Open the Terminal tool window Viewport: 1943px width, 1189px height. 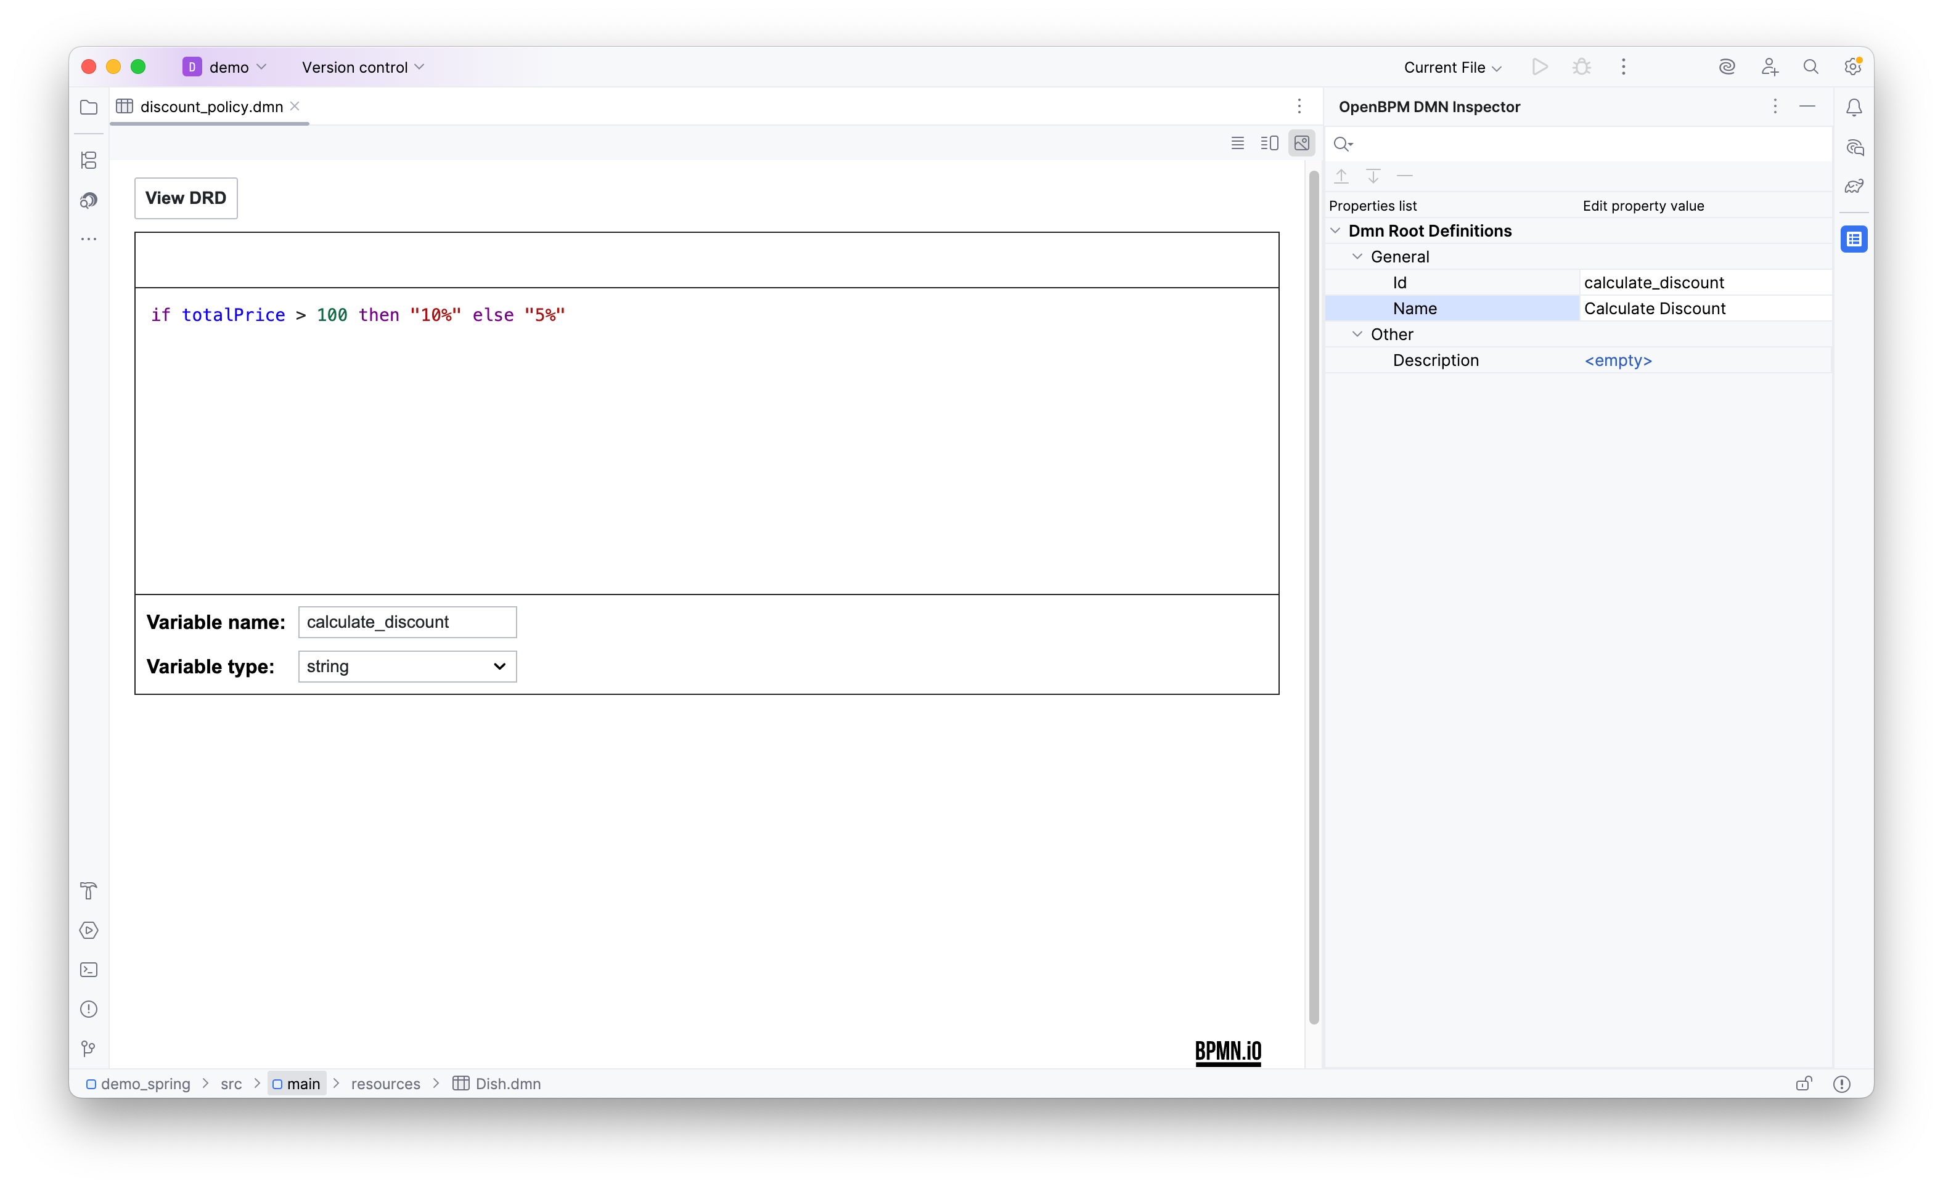click(89, 970)
